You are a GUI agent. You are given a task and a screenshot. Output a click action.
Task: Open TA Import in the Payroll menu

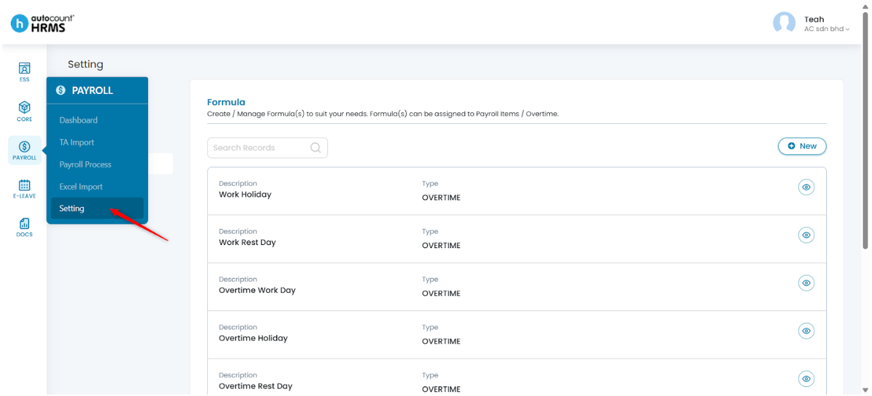pyautogui.click(x=77, y=142)
